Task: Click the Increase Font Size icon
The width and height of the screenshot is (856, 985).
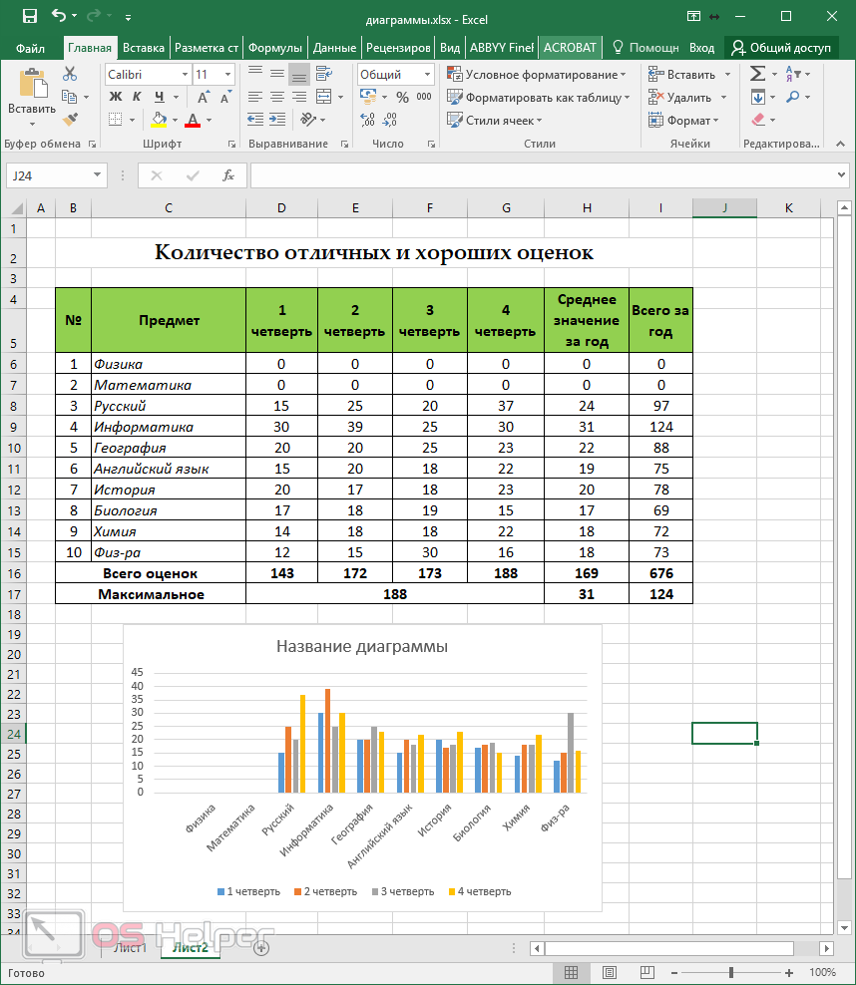Action: pos(204,97)
